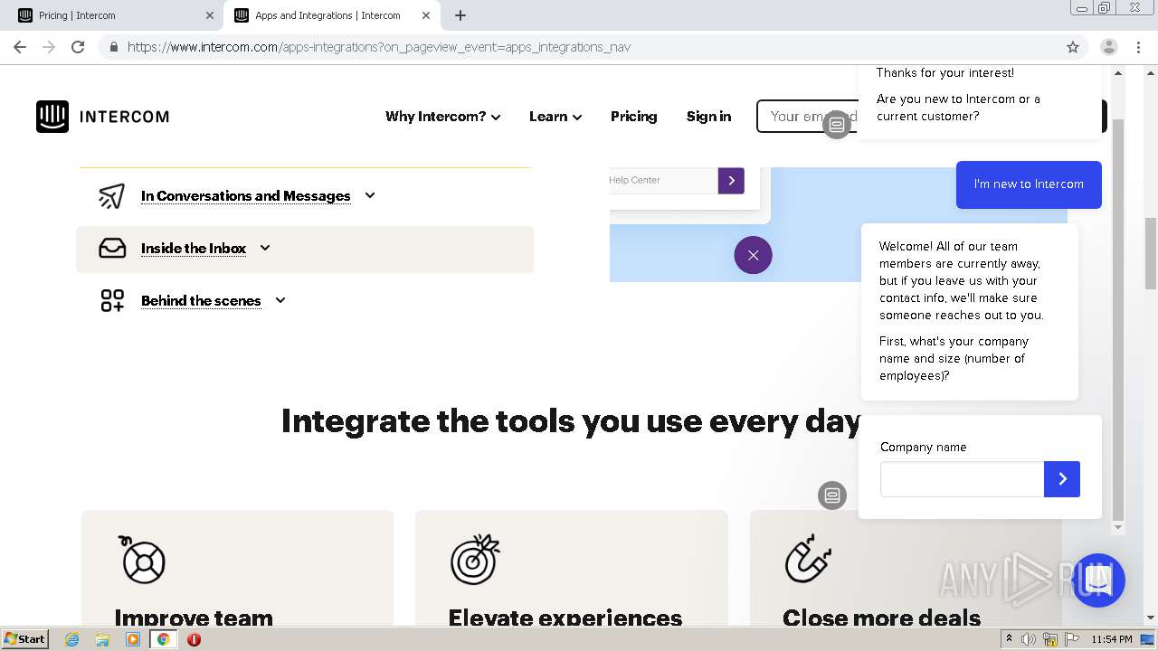Launch Internet Explorer from taskbar

(72, 639)
